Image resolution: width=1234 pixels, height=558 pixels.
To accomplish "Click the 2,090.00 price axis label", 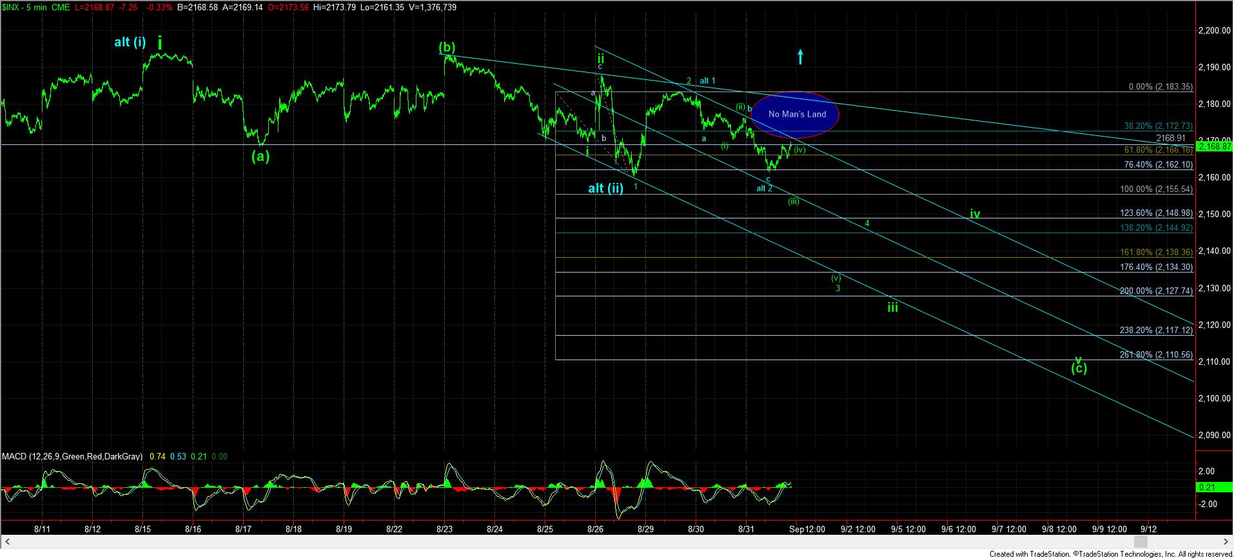I will [x=1213, y=435].
